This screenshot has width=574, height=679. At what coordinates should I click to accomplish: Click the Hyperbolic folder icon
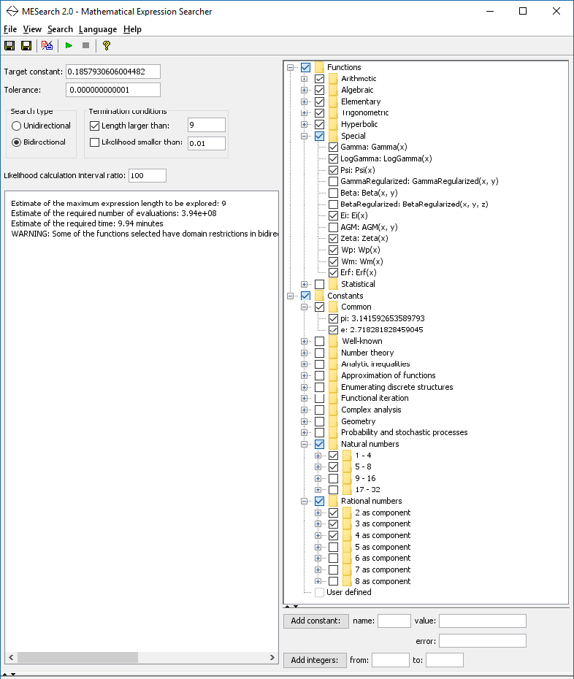point(334,124)
